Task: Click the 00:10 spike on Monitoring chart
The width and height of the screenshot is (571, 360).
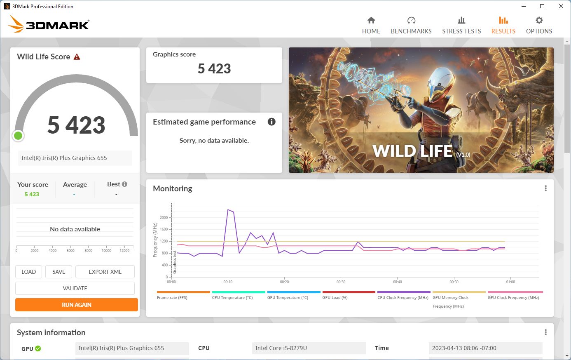Action: point(229,210)
